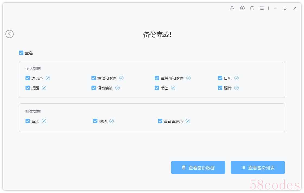The height and width of the screenshot is (193, 304).
Task: Uncheck the 语音备忘录 checkbox
Action: 160,121
